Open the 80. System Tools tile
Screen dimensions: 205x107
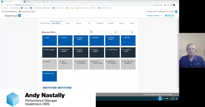coord(49,76)
